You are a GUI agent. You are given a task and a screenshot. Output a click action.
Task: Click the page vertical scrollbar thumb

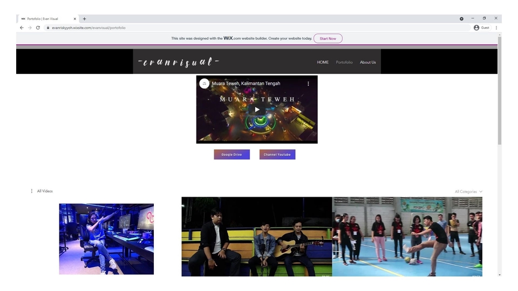click(x=500, y=91)
